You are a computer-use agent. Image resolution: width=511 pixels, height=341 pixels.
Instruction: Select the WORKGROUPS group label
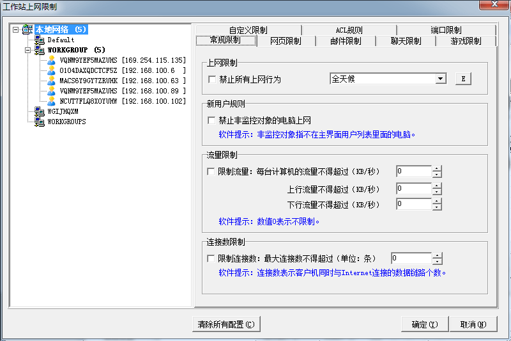click(x=67, y=122)
